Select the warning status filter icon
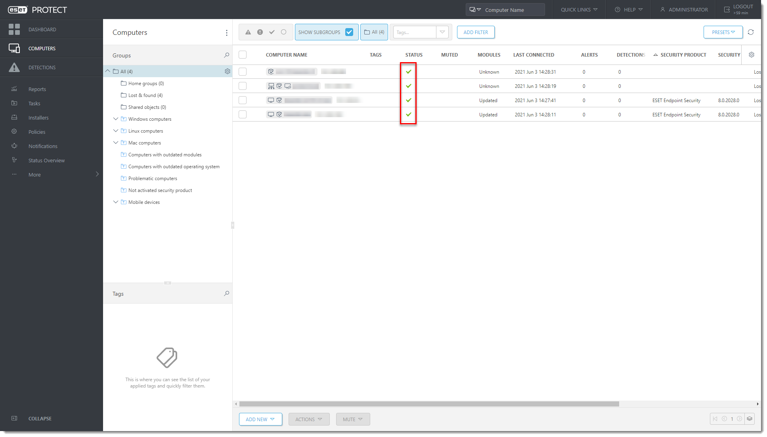The width and height of the screenshot is (767, 437). click(248, 32)
